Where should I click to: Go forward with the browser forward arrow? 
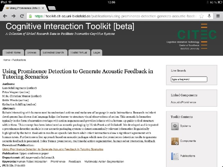point(14,16)
